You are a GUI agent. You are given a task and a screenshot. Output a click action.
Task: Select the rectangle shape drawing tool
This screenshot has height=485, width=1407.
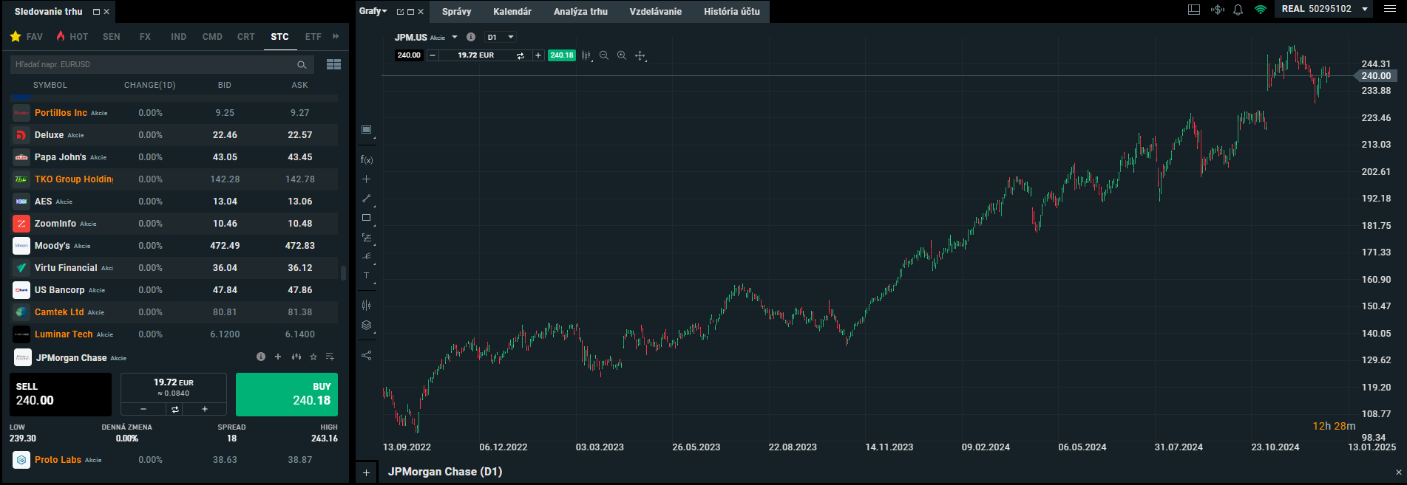pyautogui.click(x=366, y=218)
